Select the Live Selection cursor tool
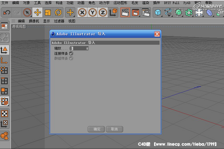The height and width of the screenshot is (149, 224). pos(27,13)
